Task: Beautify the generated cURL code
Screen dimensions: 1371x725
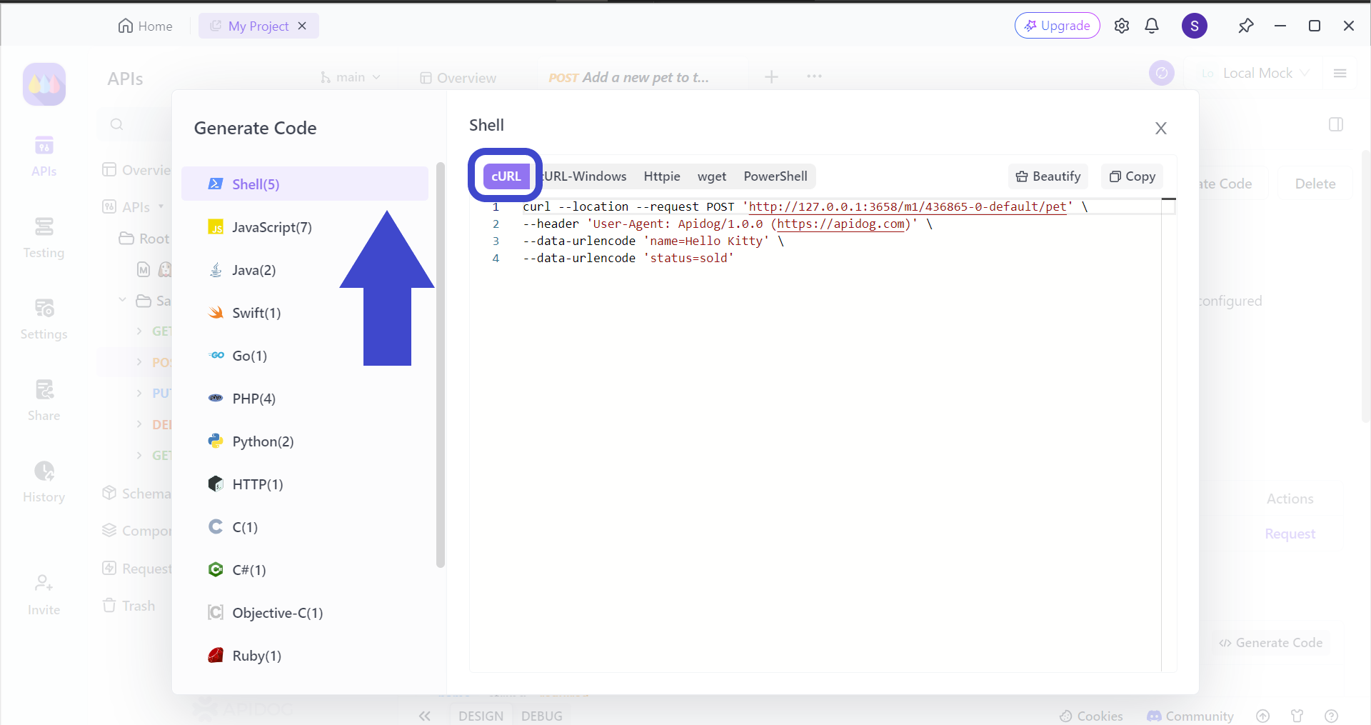Action: point(1048,176)
